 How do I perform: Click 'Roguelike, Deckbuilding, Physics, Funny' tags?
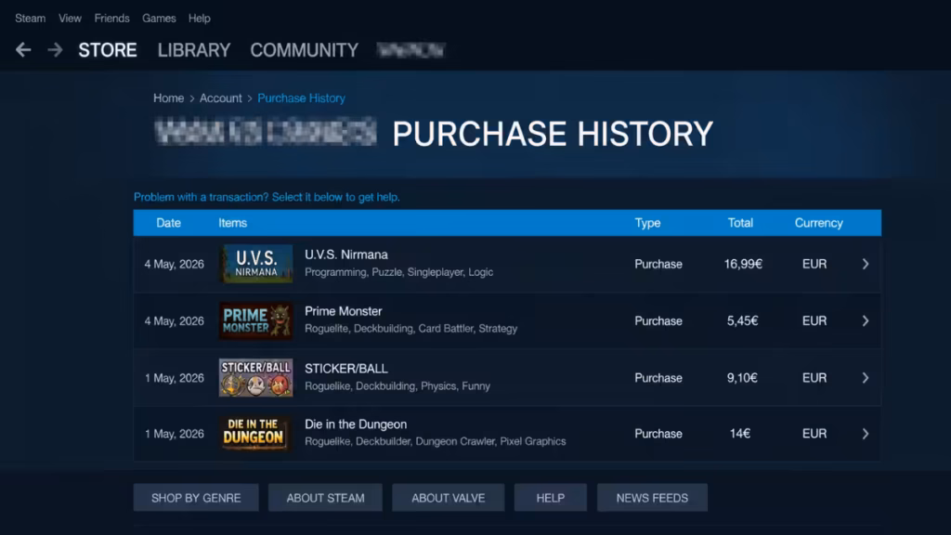pos(397,386)
